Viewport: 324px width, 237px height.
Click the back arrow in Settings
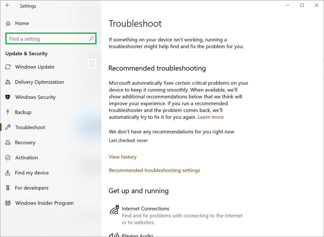click(7, 5)
